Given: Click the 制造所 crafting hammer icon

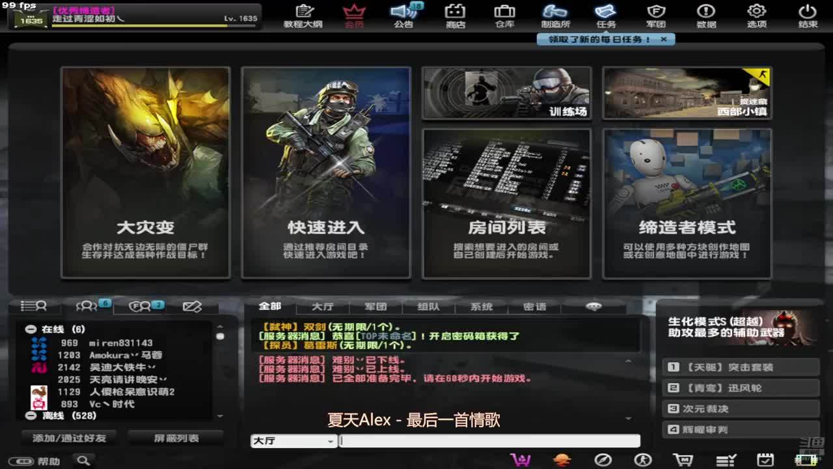Looking at the screenshot, I should click(x=555, y=15).
